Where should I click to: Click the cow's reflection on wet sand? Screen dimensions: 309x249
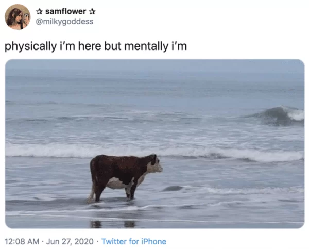point(113,224)
